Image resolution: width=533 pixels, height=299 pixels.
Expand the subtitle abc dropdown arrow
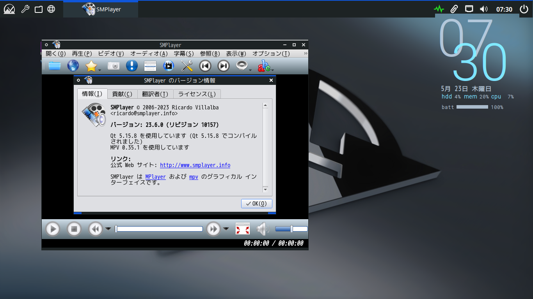pyautogui.click(x=272, y=70)
